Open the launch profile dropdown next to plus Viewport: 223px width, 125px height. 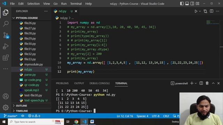[x=196, y=83]
